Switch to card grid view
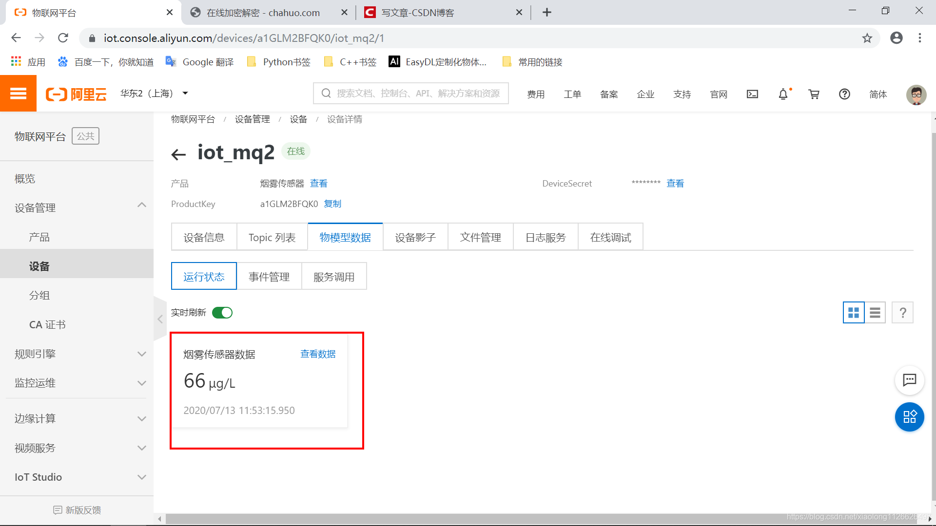936x526 pixels. coord(854,313)
